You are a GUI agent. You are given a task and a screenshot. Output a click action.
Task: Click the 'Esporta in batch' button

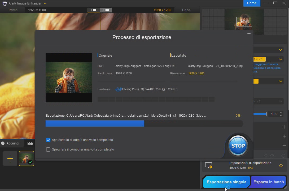pyautogui.click(x=269, y=182)
